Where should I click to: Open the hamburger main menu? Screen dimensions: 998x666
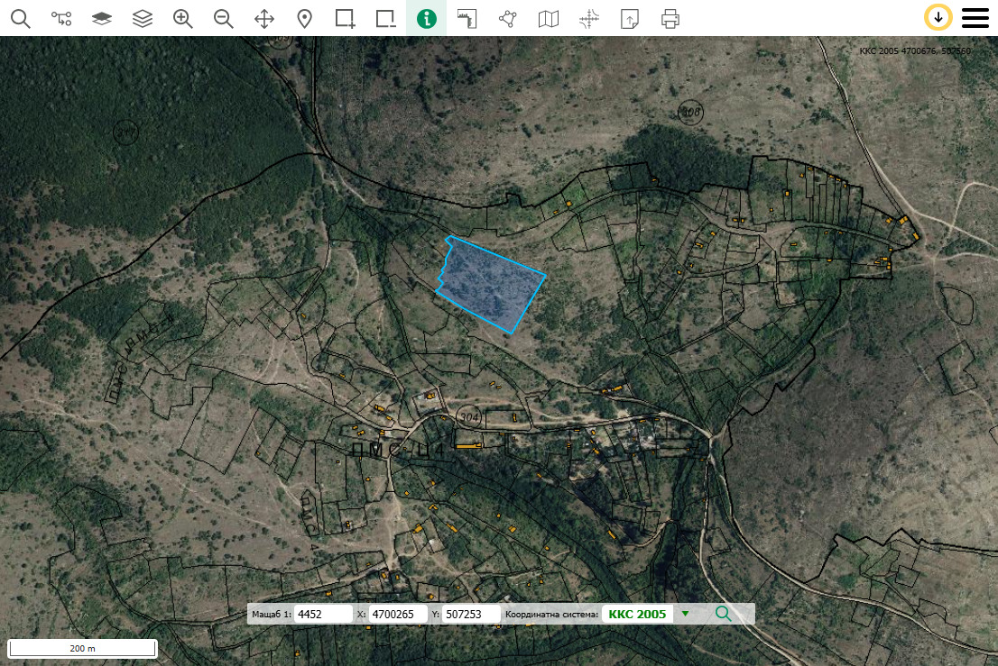(x=975, y=18)
